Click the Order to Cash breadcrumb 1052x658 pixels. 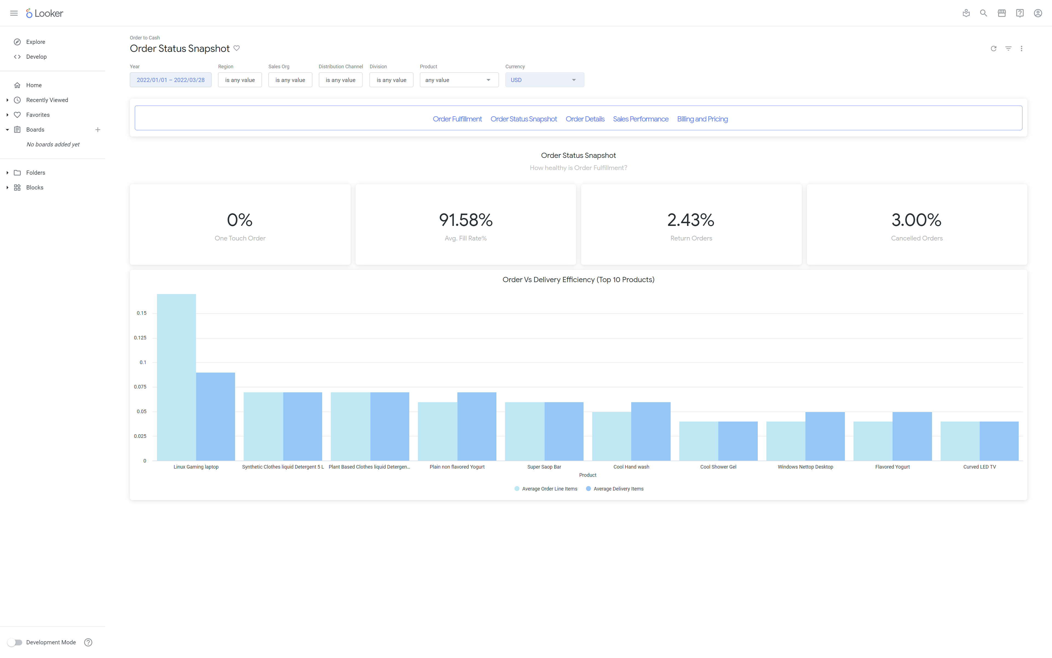[x=145, y=38]
